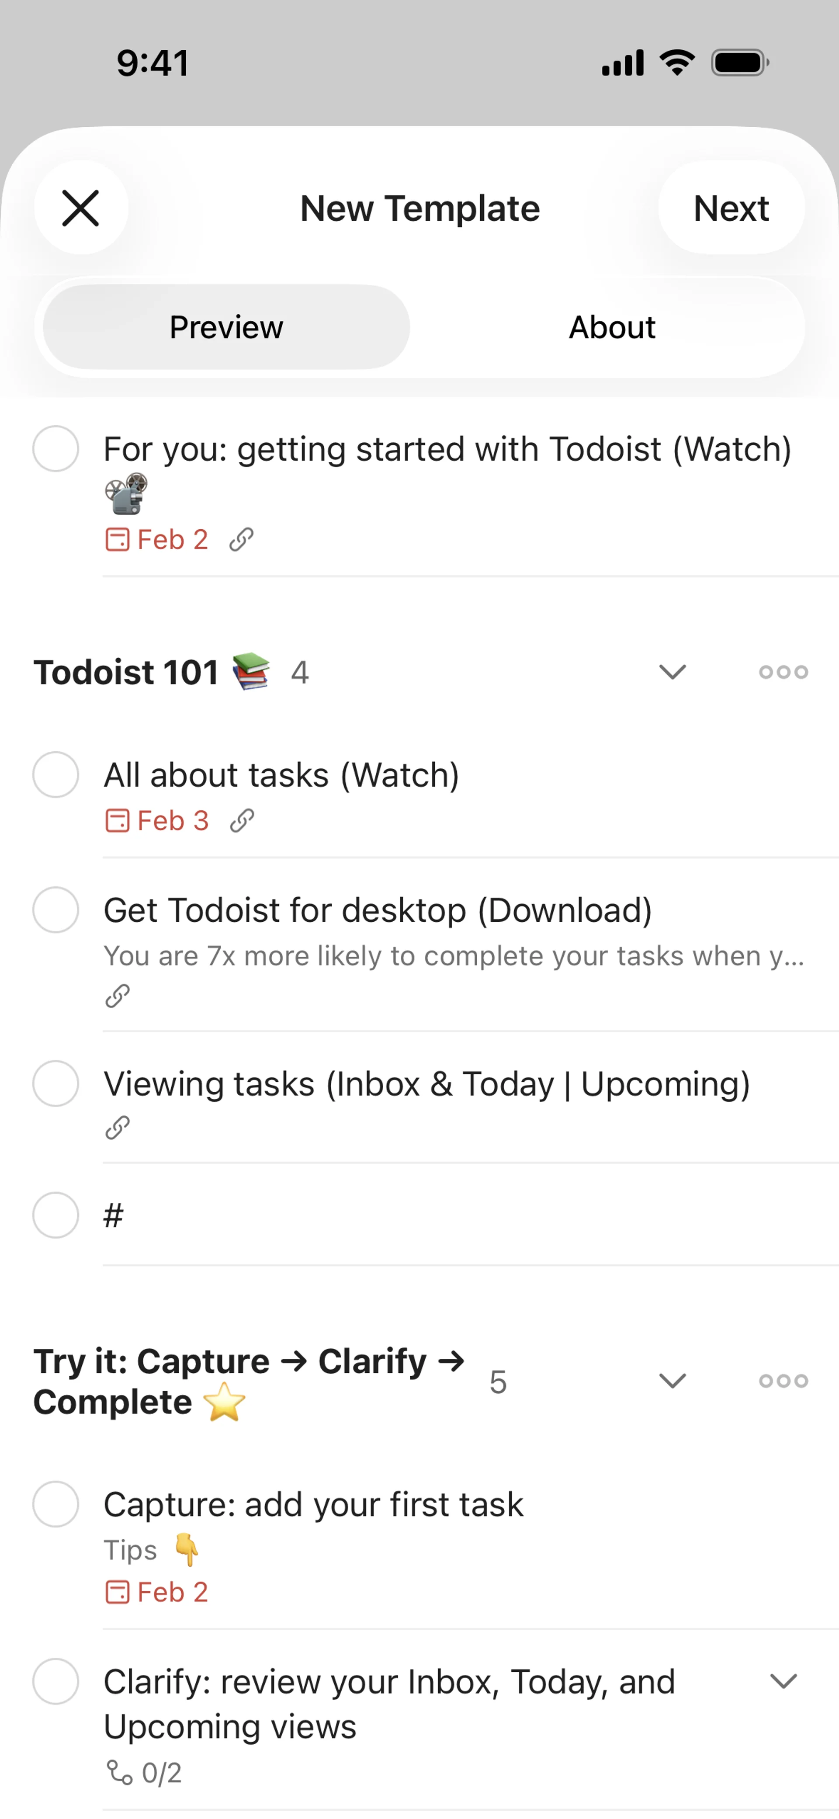Complete Get Todoist for desktop task
Viewport: 839px width, 1819px height.
pos(56,909)
